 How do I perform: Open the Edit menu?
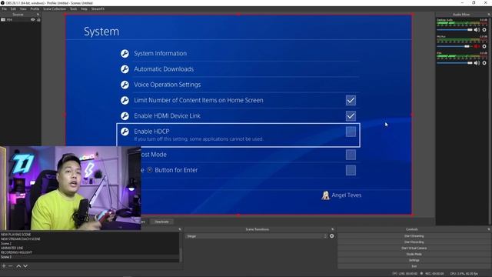[13, 9]
